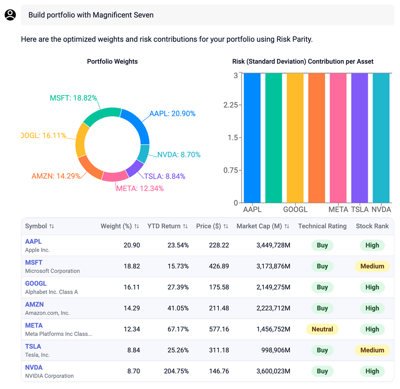Sort table by Symbol column arrows
The height and width of the screenshot is (389, 400).
point(52,226)
